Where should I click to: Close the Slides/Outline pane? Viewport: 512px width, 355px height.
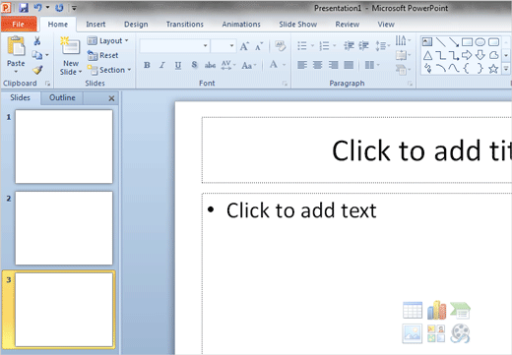pos(111,98)
